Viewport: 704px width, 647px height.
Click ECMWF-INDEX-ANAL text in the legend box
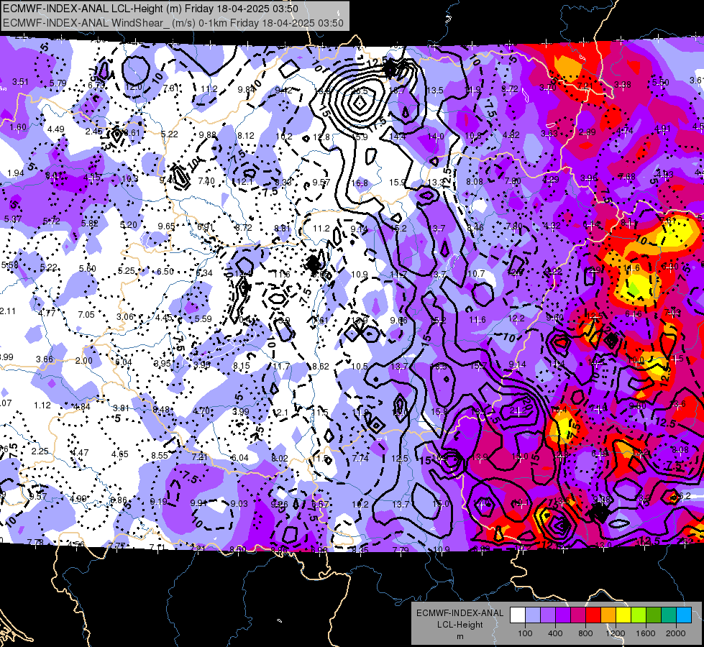(x=460, y=613)
